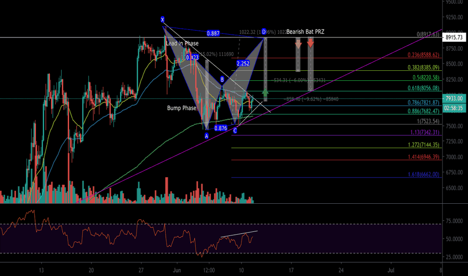468x276 pixels.
Task: Select the 0.236(8588.62) Fibonacci level label
Action: point(423,55)
